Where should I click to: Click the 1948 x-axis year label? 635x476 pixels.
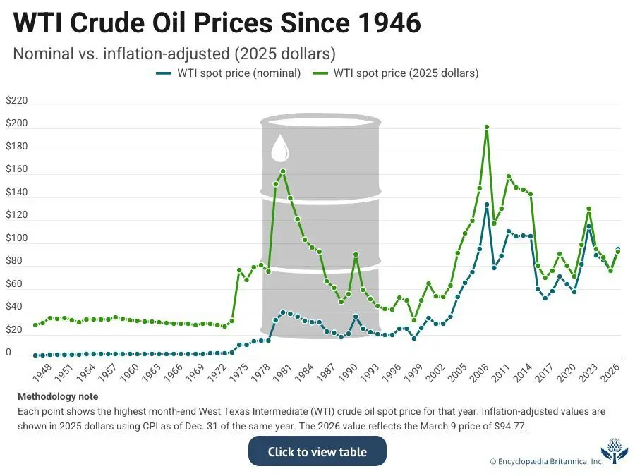[x=42, y=372]
